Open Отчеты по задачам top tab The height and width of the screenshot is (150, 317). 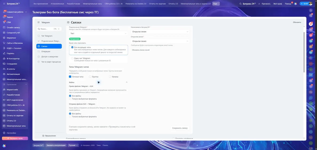pyautogui.click(x=157, y=4)
